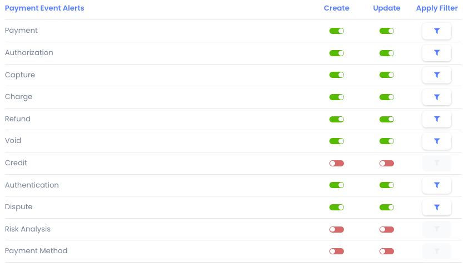This screenshot has width=468, height=266.
Task: Select the filter icon for Void
Action: [x=437, y=141]
